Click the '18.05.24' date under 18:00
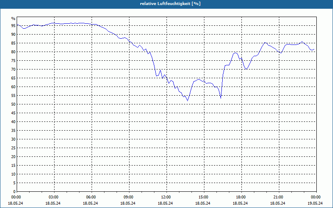This screenshot has width=333, height=208. (x=240, y=203)
